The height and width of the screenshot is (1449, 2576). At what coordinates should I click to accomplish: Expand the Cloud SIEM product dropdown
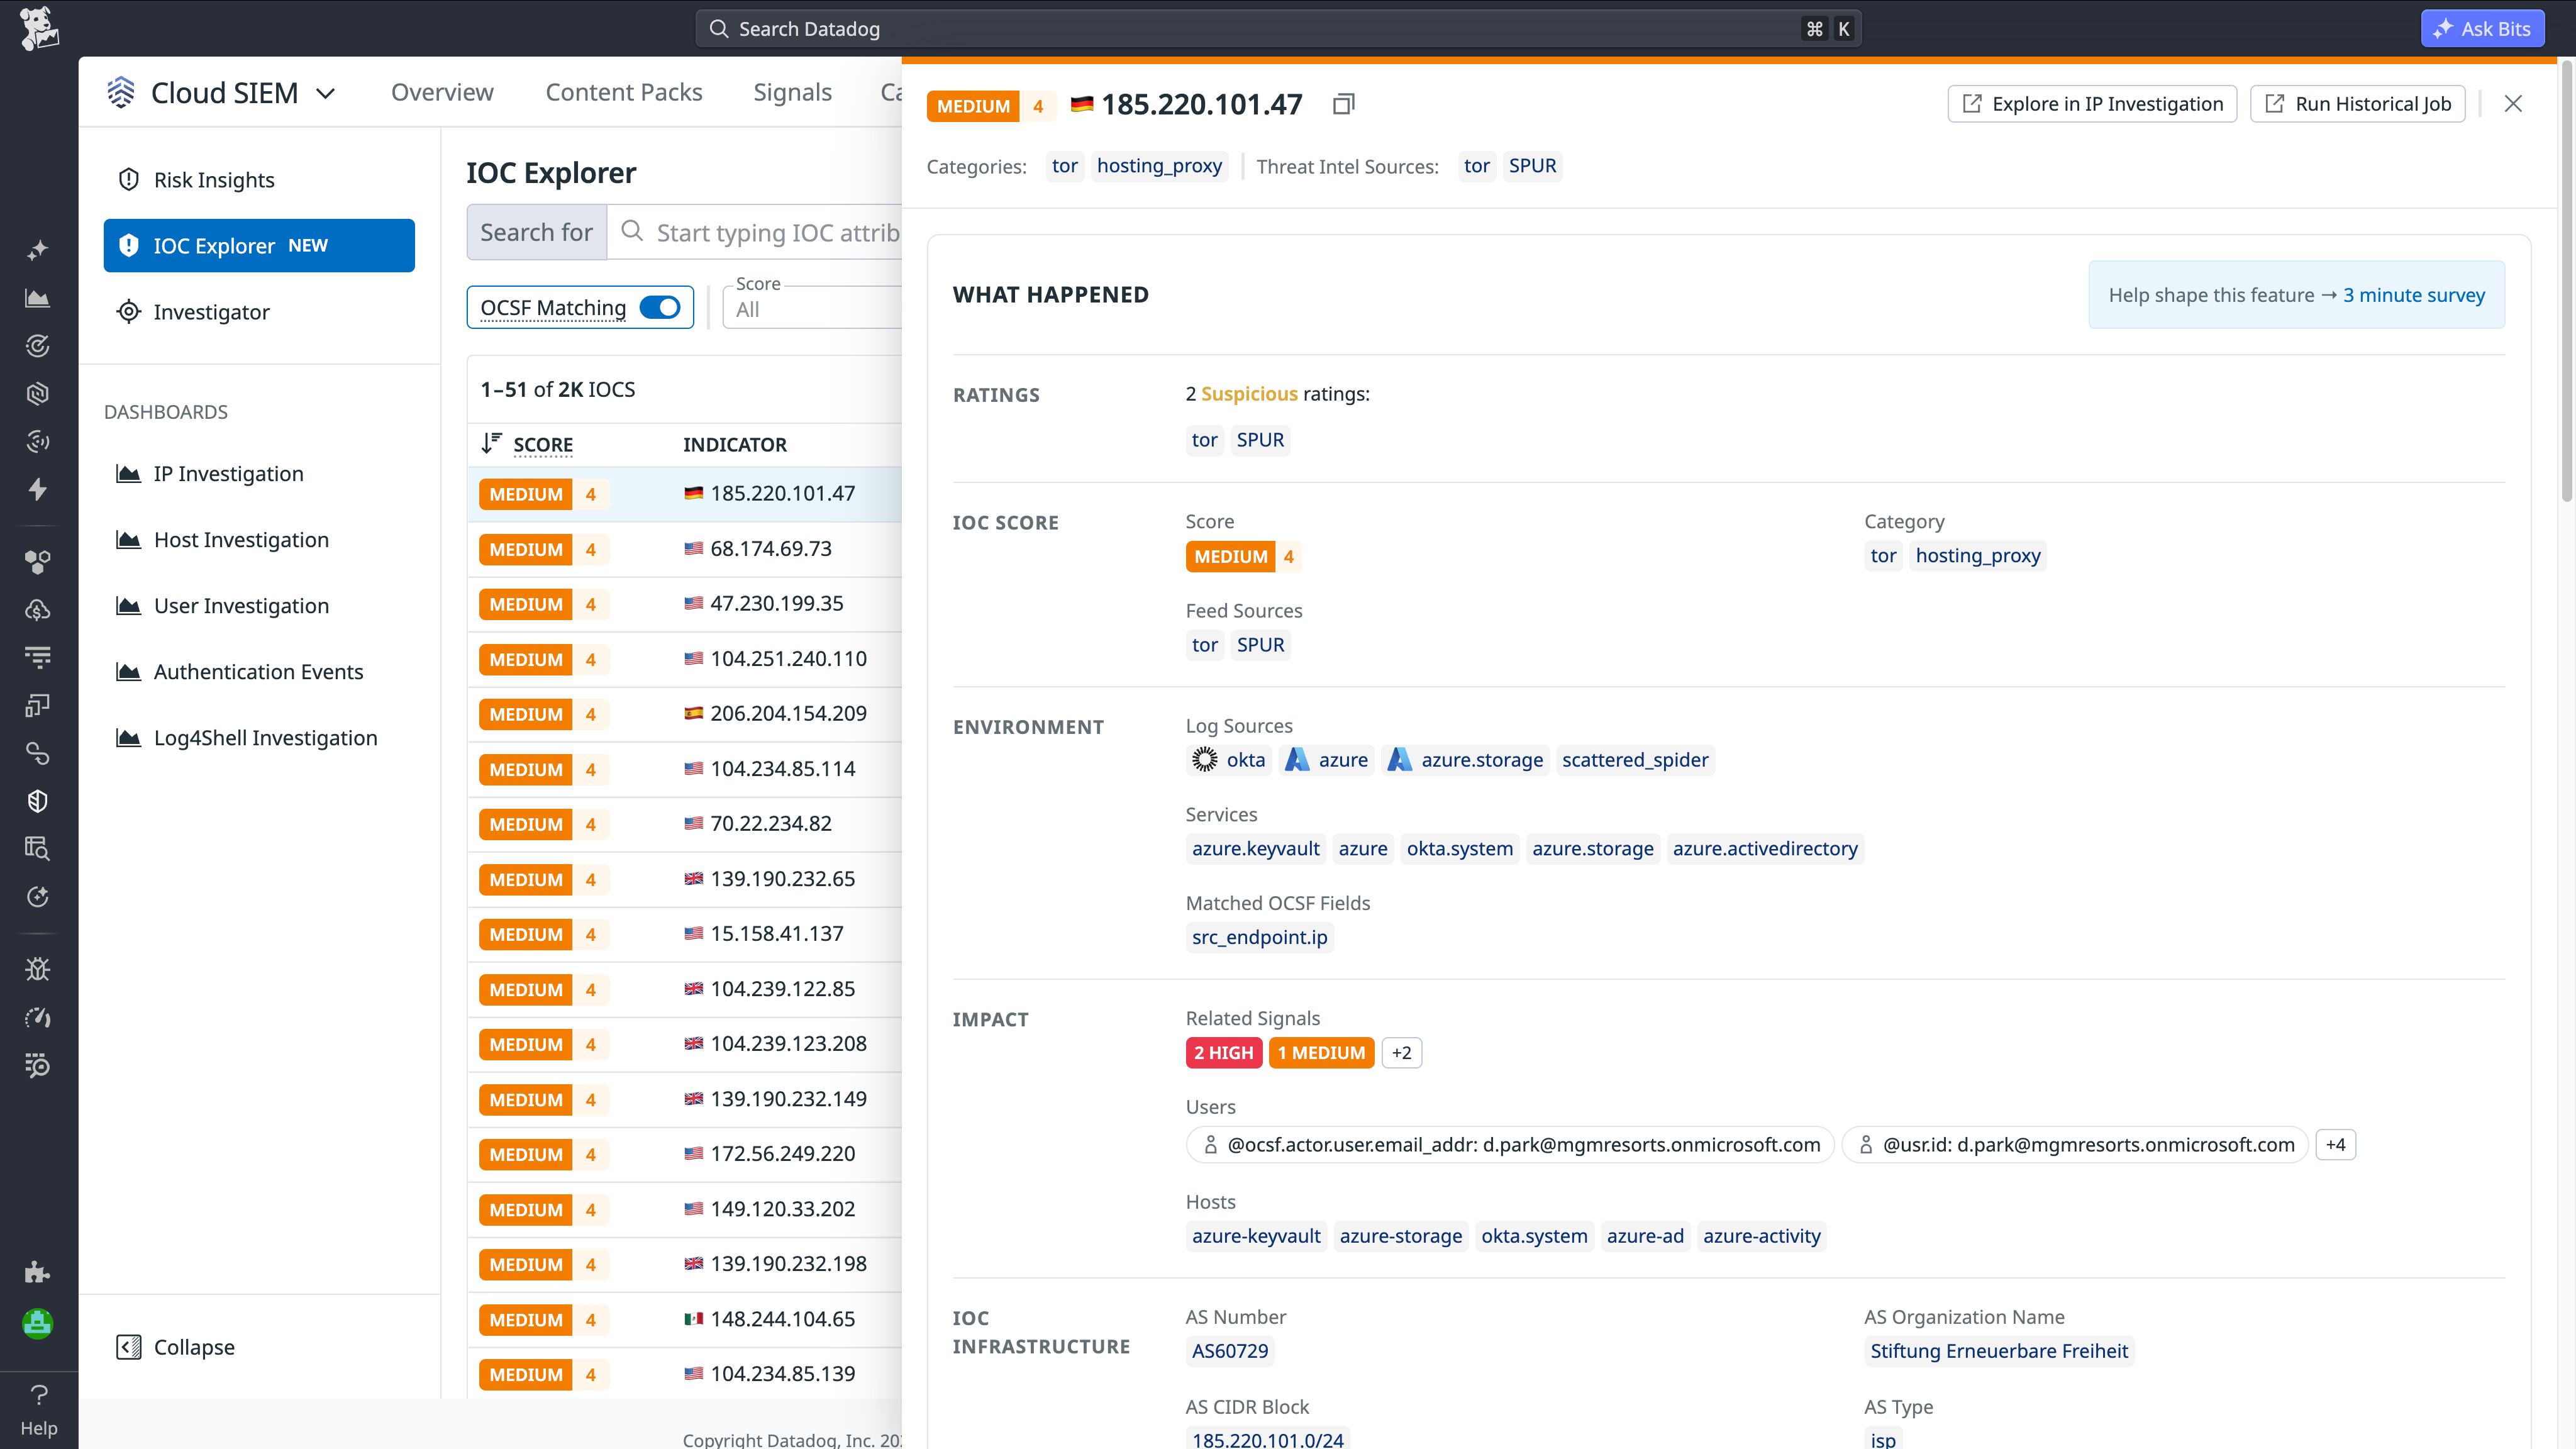point(326,93)
